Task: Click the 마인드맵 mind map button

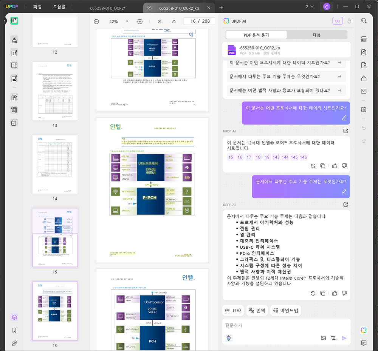Action: tap(286, 311)
